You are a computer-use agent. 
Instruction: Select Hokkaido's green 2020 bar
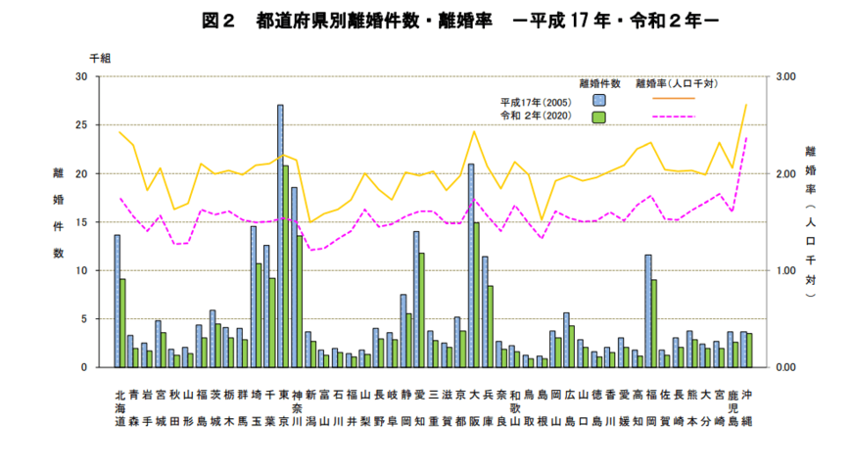122,322
